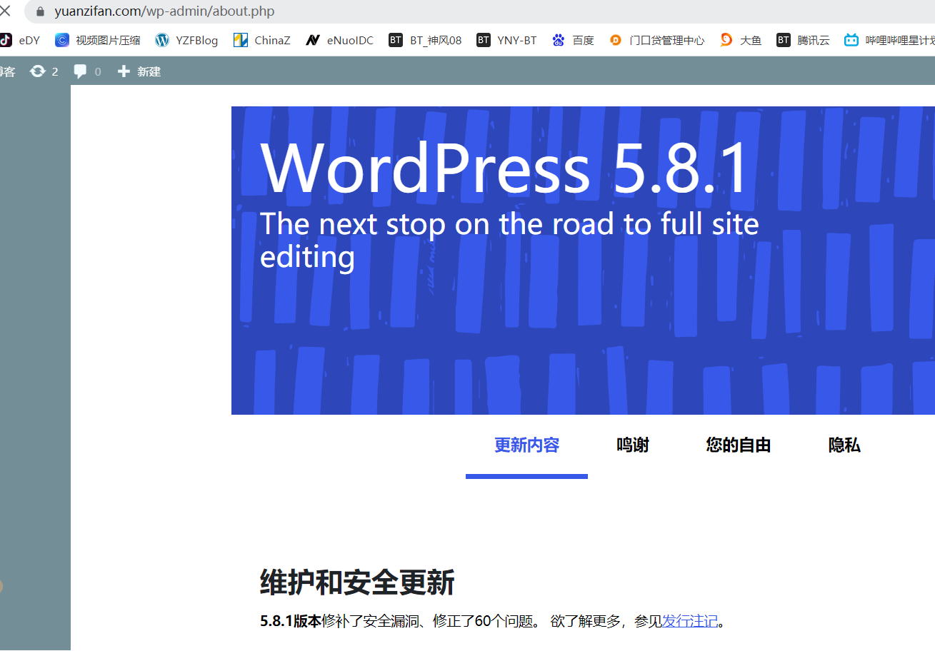This screenshot has width=935, height=651.
Task: Open the 门口贷管理中心 bookmark
Action: (656, 40)
